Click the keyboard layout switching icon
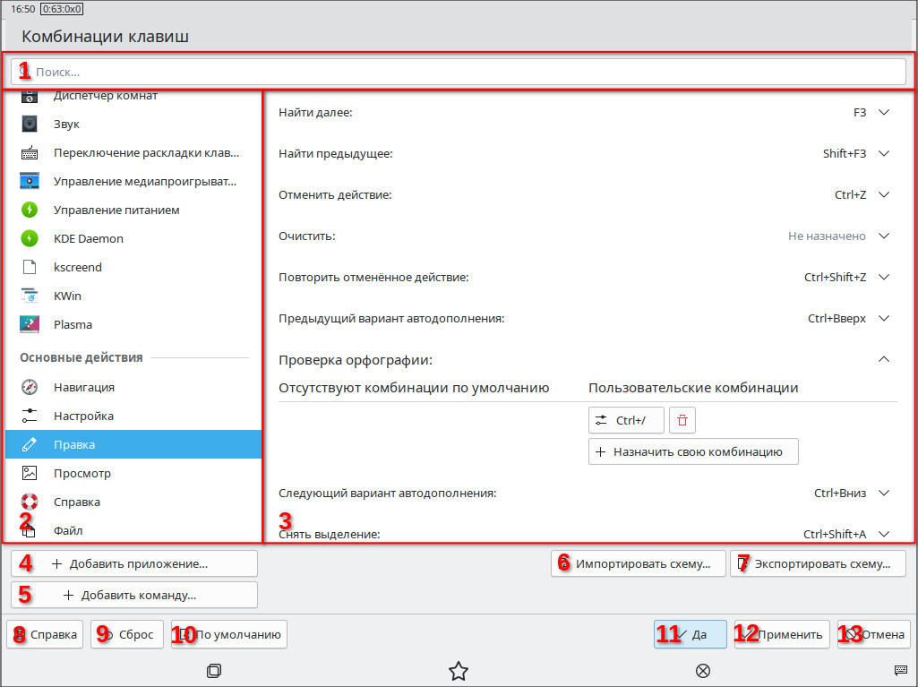The height and width of the screenshot is (687, 918). 30,152
